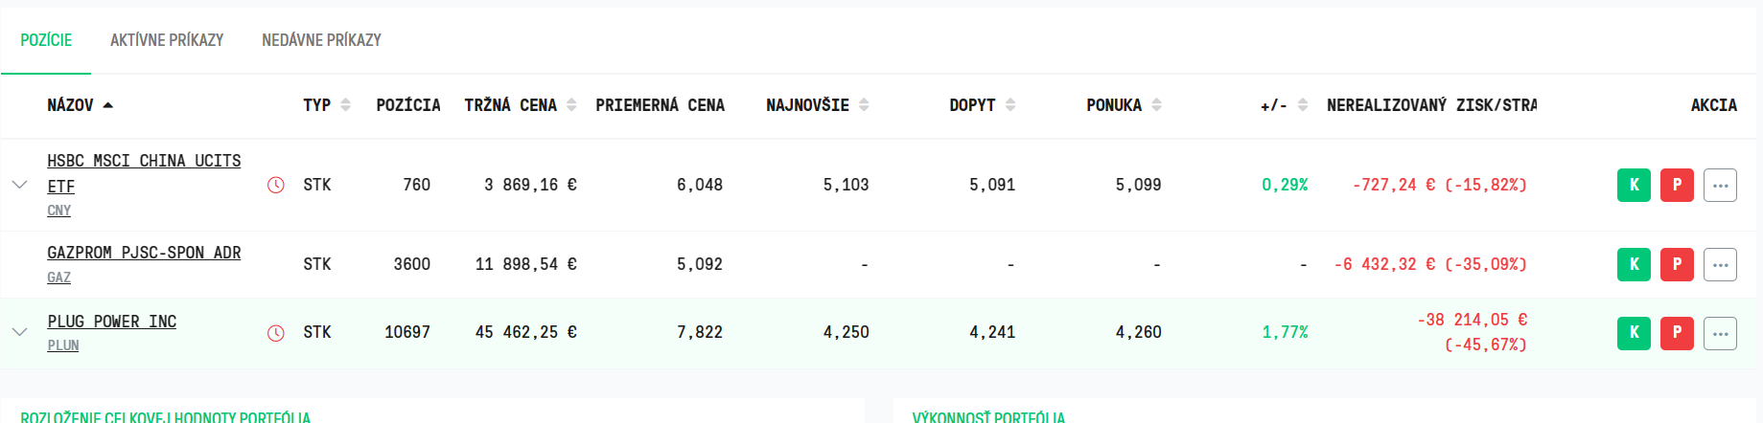Screen dimensions: 1763x423
Task: Click the clock icon next to HSBC ETF
Action: [276, 185]
